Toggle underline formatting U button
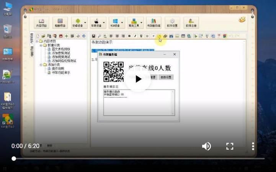276x172 pixels. click(x=141, y=36)
